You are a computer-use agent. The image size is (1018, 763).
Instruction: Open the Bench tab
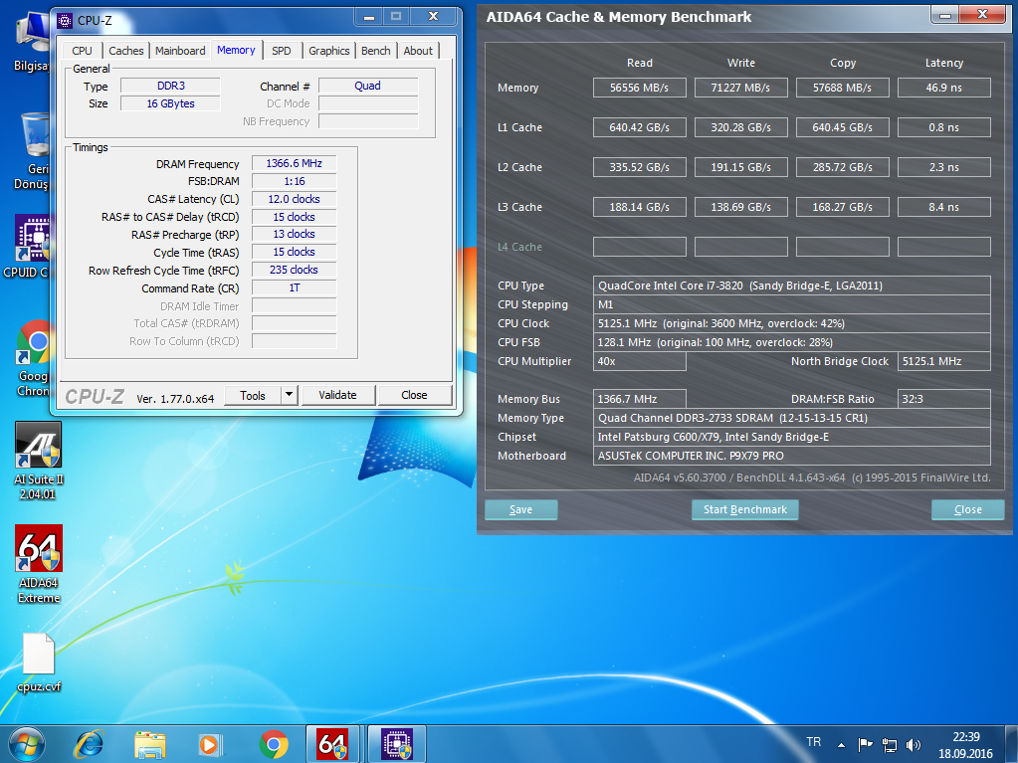376,51
